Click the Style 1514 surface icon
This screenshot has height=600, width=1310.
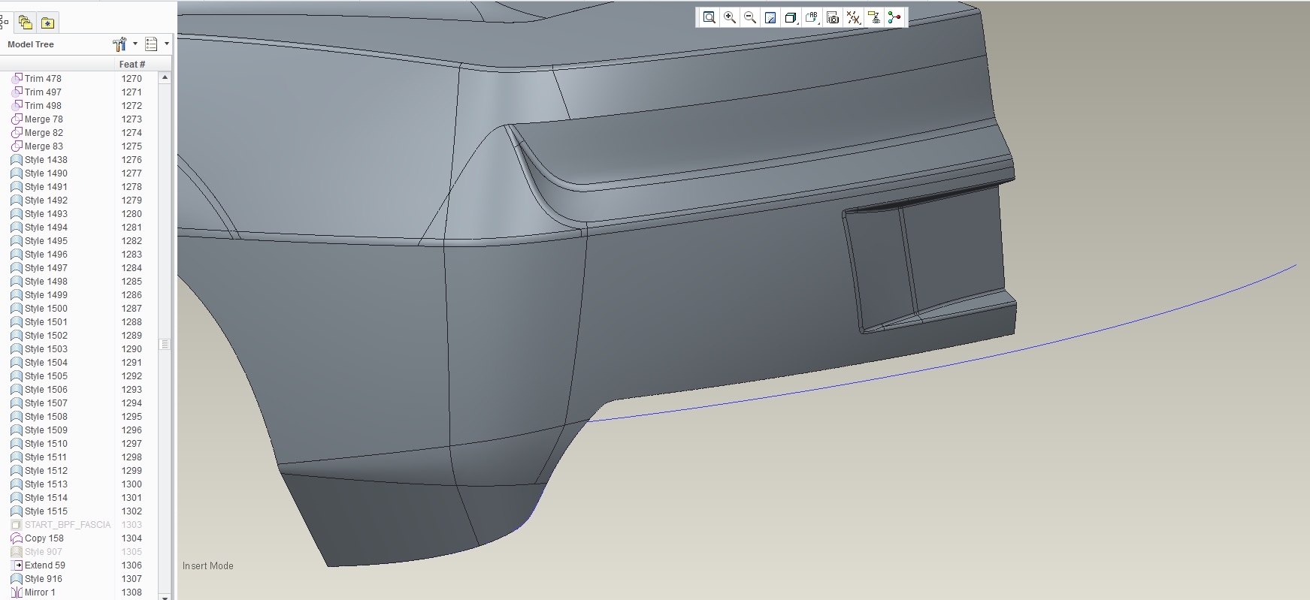[x=17, y=498]
